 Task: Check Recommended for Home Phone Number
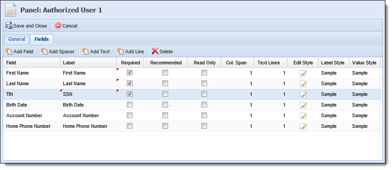click(x=165, y=126)
